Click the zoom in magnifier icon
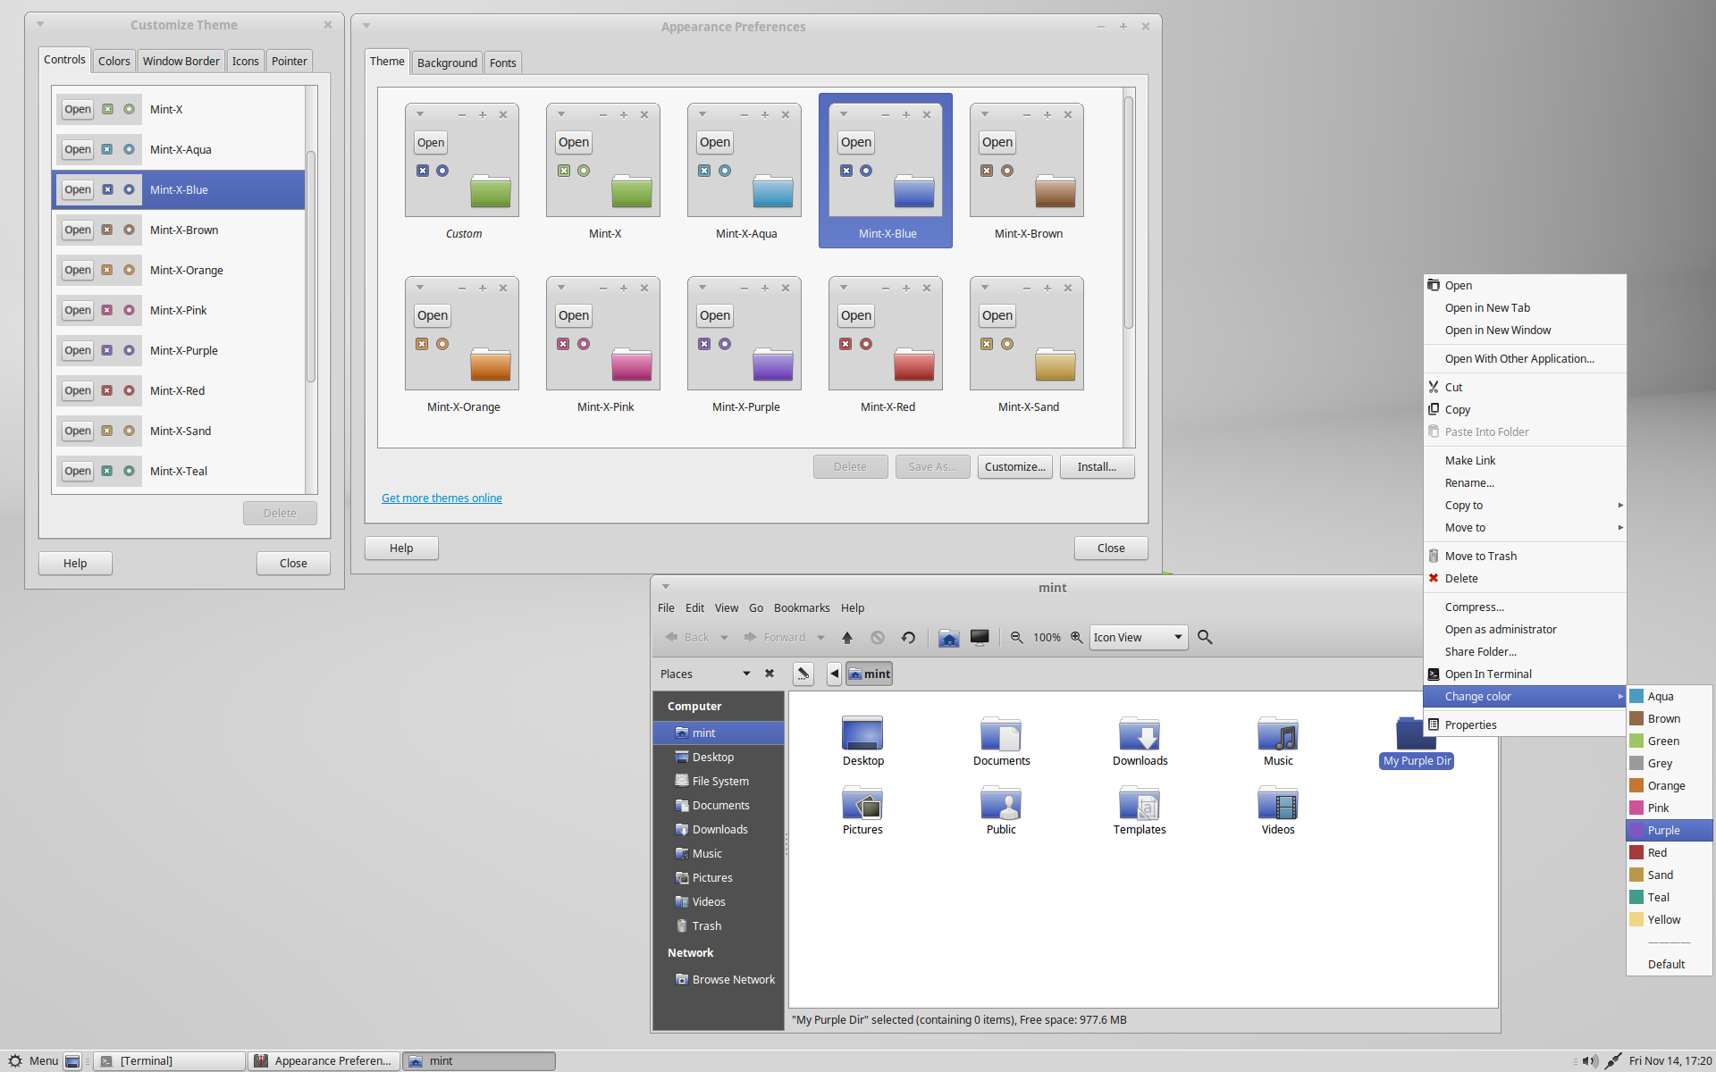 pyautogui.click(x=1077, y=638)
